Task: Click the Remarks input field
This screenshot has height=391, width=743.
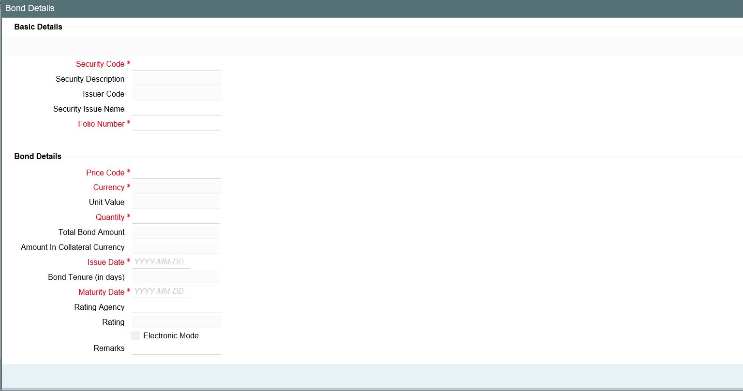Action: [x=177, y=348]
